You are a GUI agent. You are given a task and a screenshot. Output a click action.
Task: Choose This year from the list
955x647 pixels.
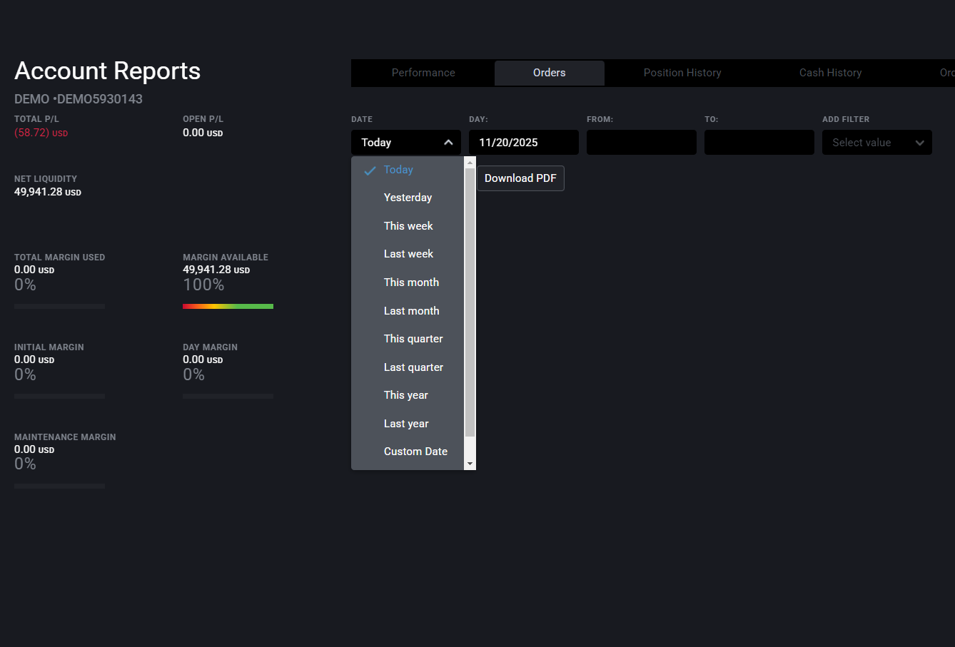coord(405,395)
